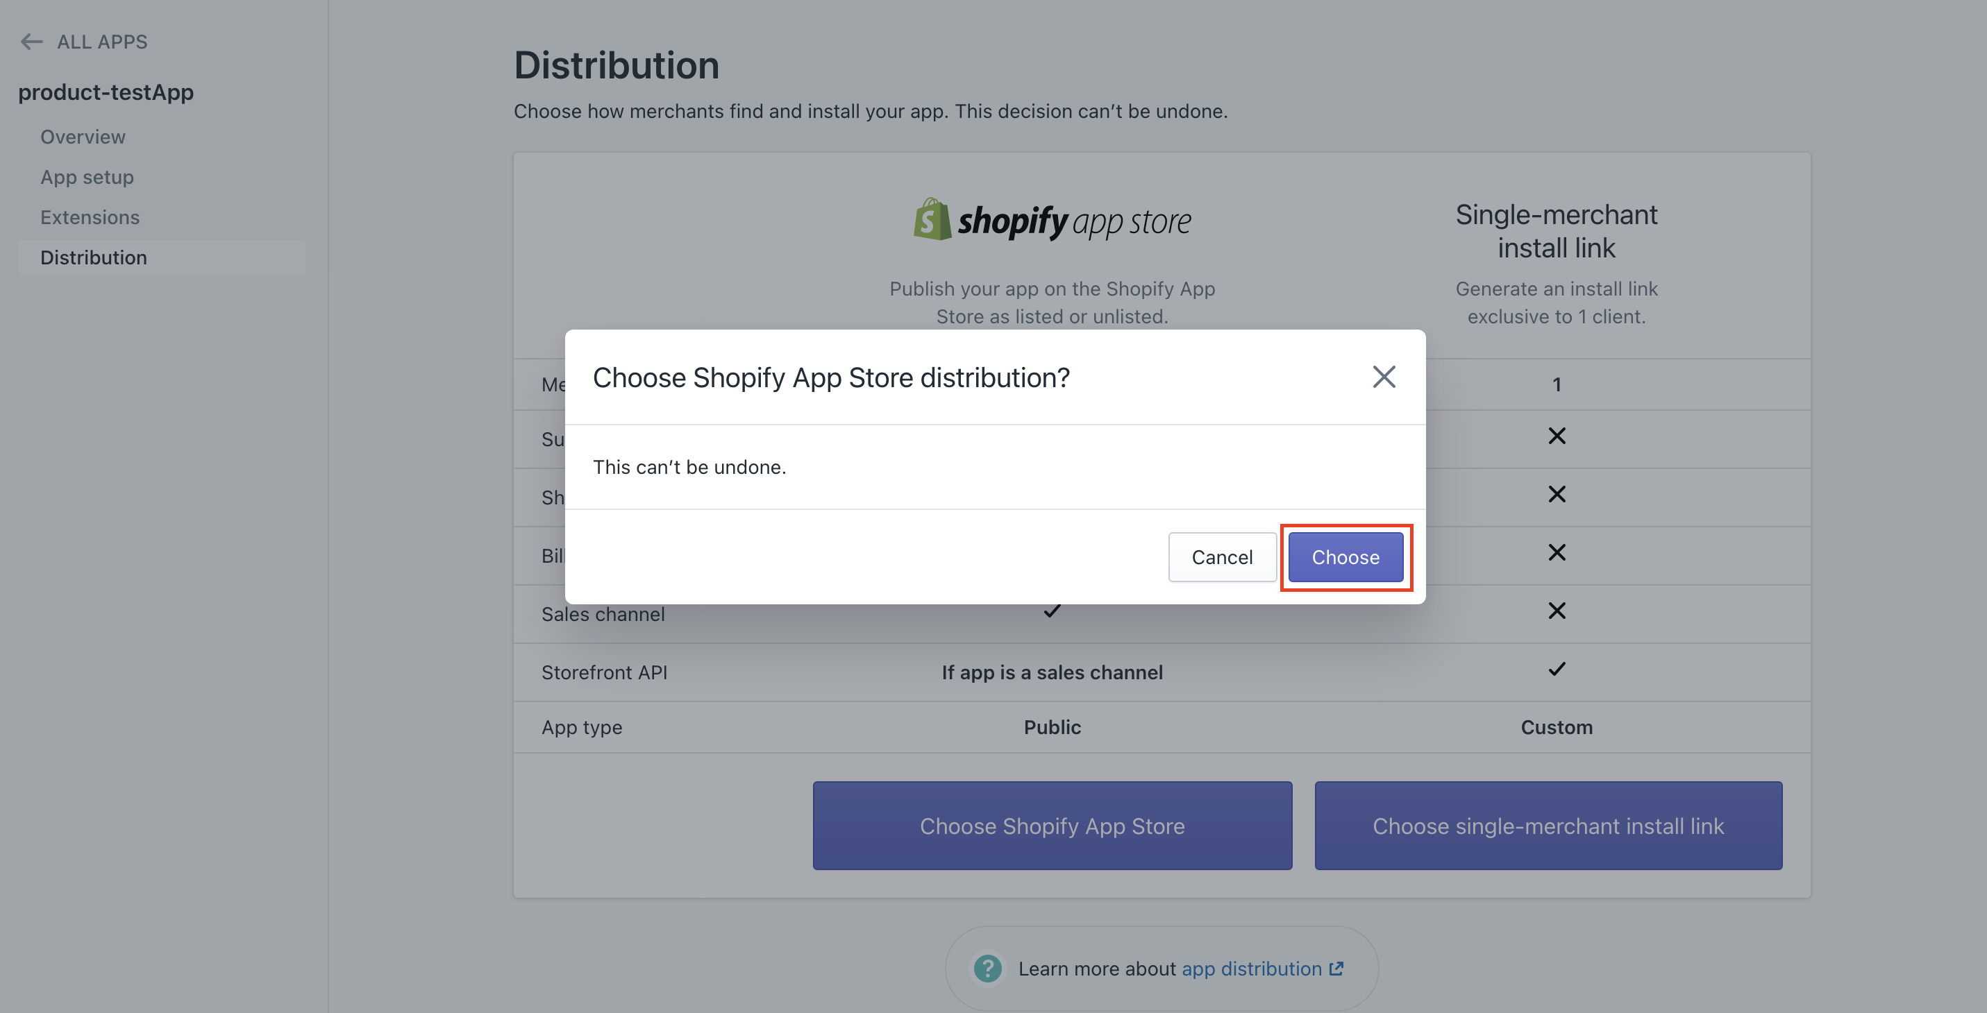
Task: Click the close dialog X icon
Action: (x=1383, y=376)
